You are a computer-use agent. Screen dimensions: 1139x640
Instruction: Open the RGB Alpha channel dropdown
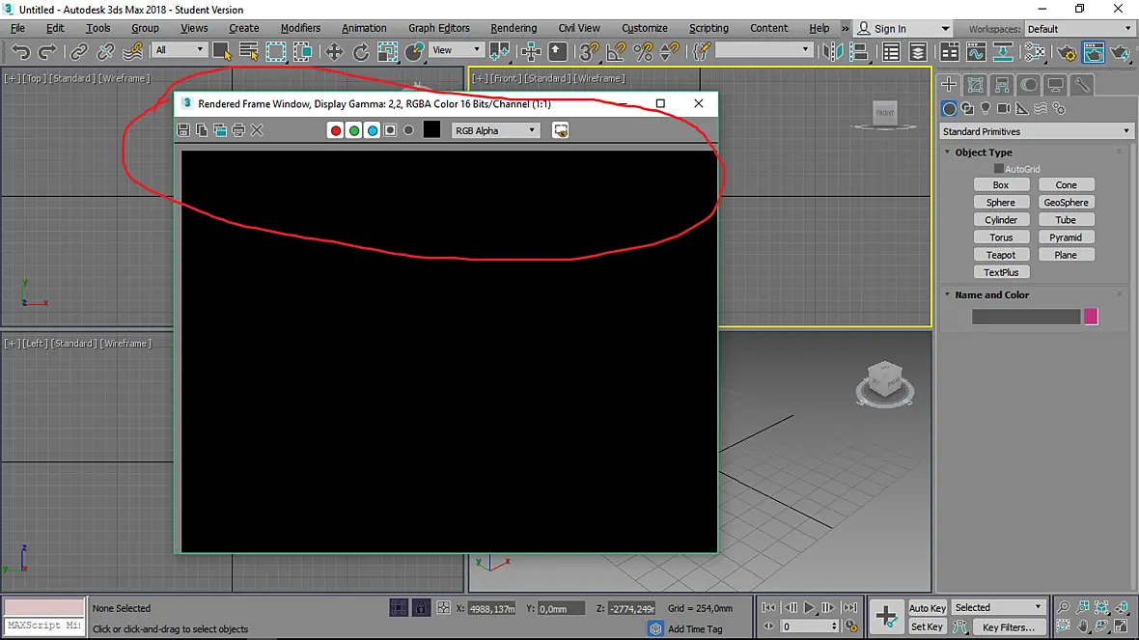tap(495, 130)
